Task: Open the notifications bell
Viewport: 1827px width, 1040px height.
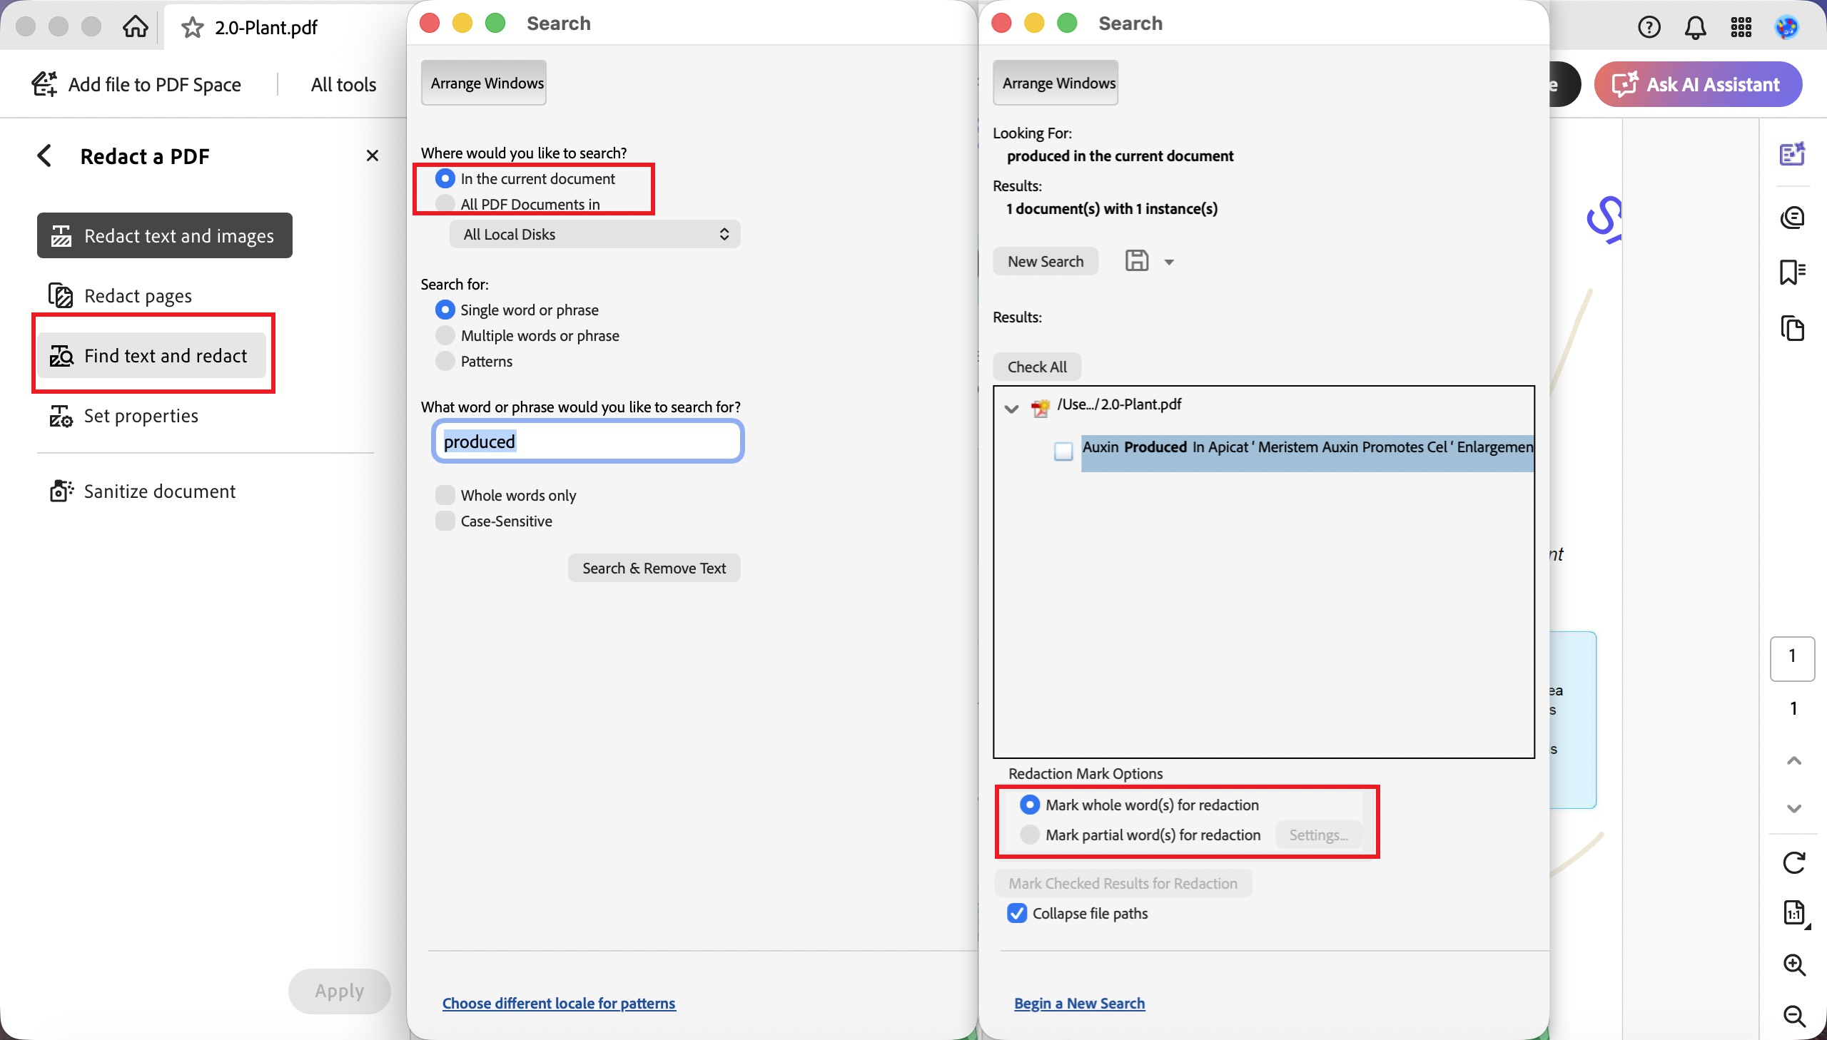Action: pyautogui.click(x=1695, y=27)
